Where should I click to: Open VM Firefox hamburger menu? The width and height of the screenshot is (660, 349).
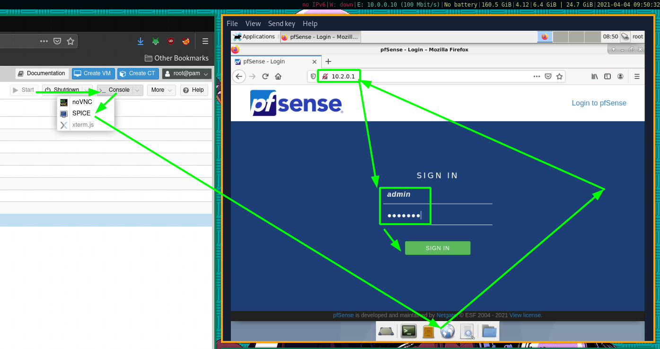click(x=637, y=76)
